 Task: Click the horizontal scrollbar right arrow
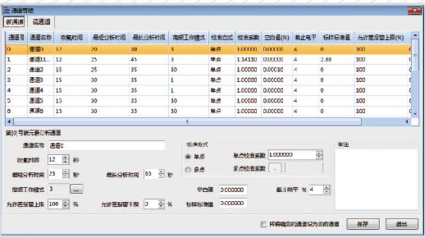pos(407,121)
